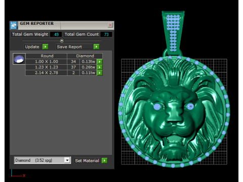Screen dimensions: 243x182
Task: Click the Save Report label
Action: 74,47
